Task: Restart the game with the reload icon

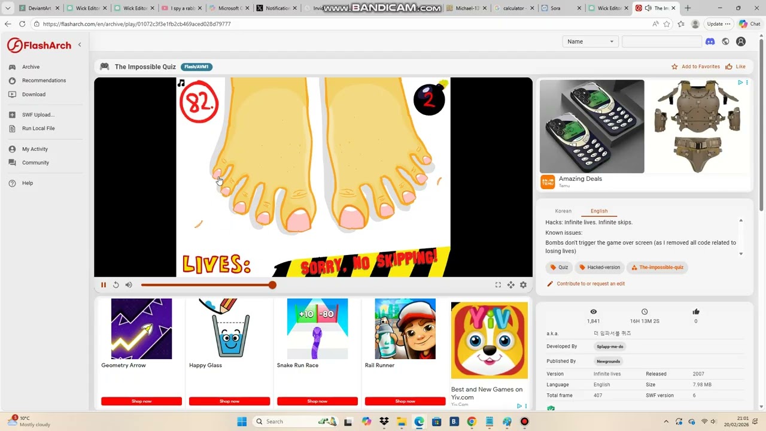Action: pyautogui.click(x=116, y=285)
